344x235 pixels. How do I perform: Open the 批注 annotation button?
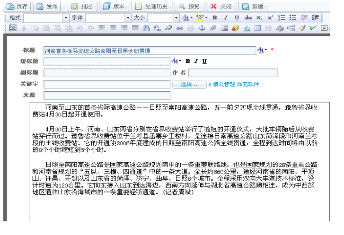point(82,7)
